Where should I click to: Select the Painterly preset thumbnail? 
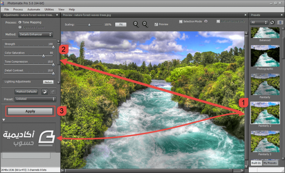tap(265, 84)
